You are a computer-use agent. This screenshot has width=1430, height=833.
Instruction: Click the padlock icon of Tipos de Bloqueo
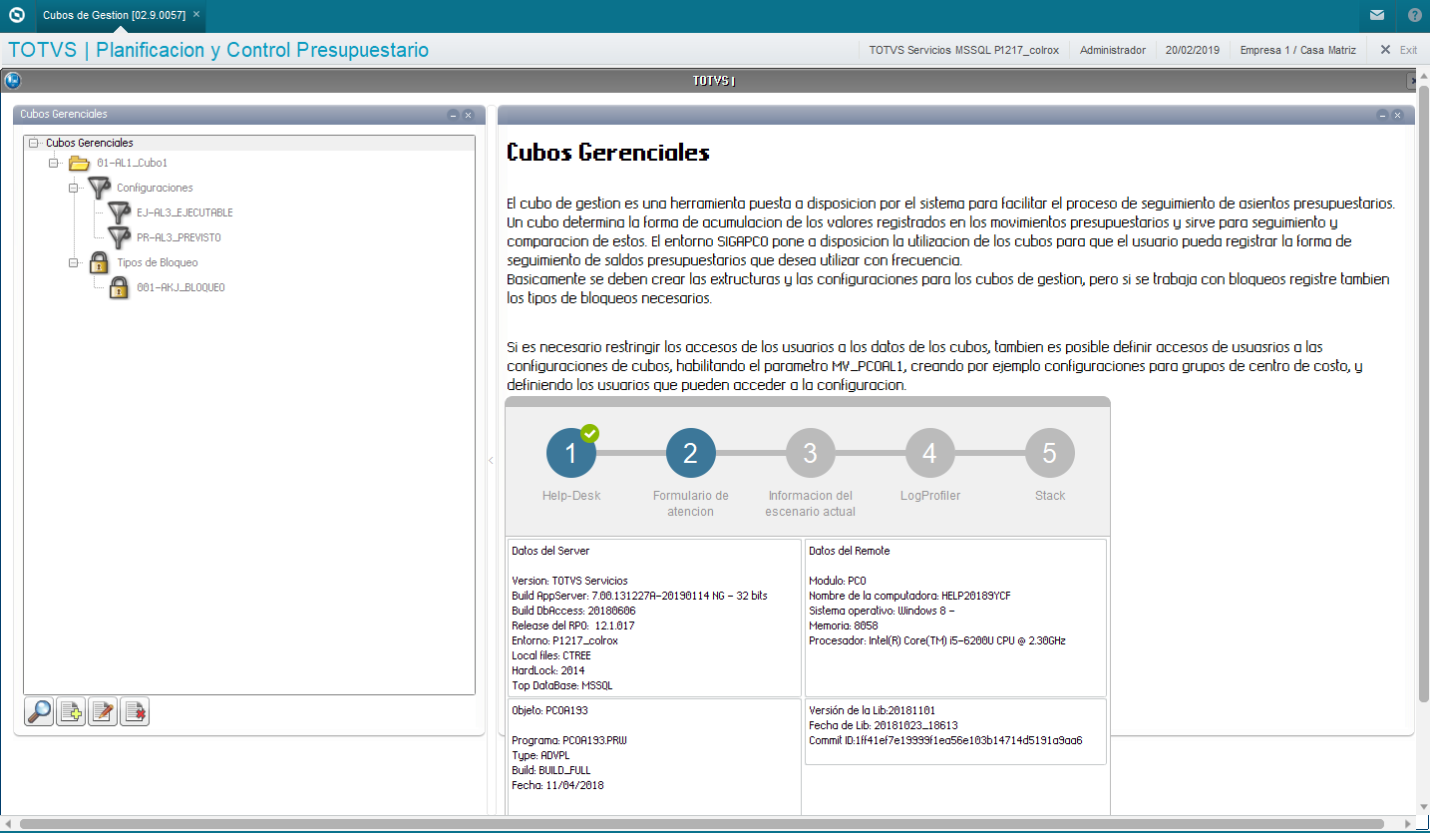click(99, 262)
